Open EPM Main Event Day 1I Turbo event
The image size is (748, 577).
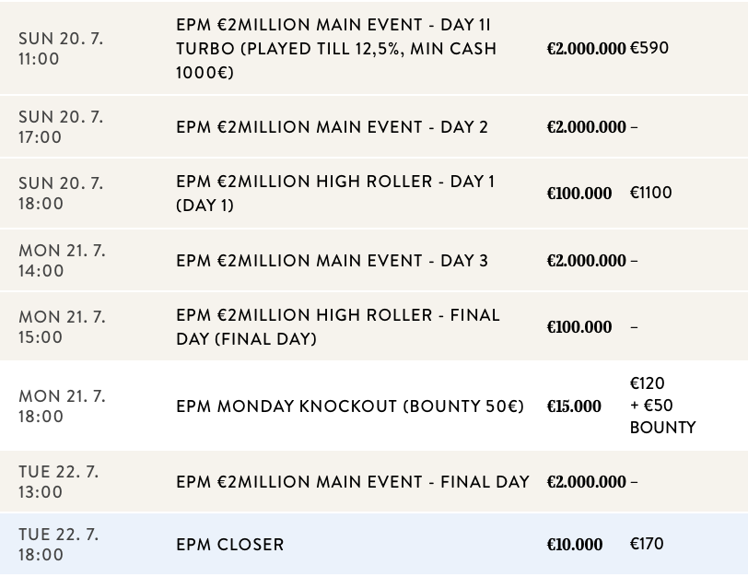pyautogui.click(x=336, y=48)
